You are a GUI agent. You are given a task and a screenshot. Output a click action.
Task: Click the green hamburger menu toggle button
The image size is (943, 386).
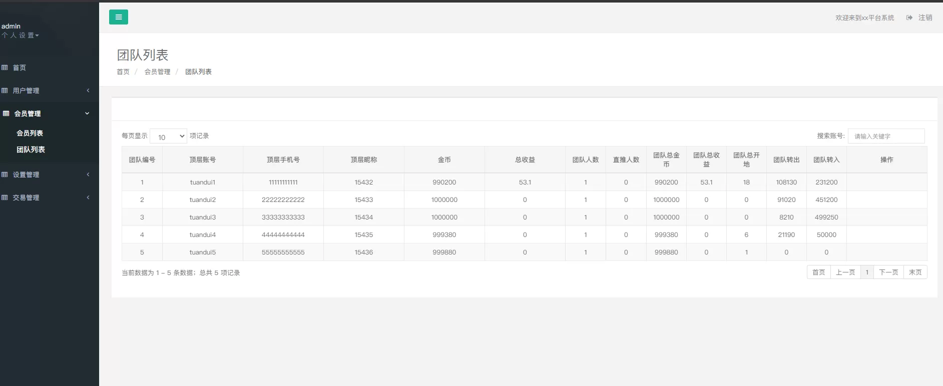[x=119, y=17]
